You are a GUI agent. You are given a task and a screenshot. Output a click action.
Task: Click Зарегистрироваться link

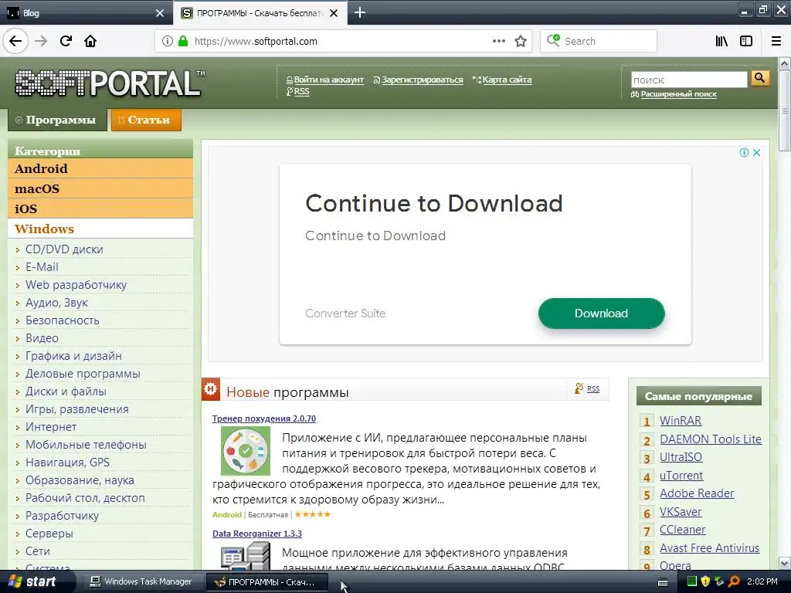422,80
